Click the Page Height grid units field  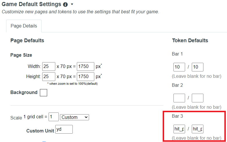tap(49, 77)
